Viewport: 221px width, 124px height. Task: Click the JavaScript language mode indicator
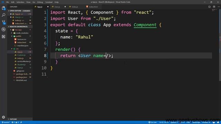click(196, 122)
